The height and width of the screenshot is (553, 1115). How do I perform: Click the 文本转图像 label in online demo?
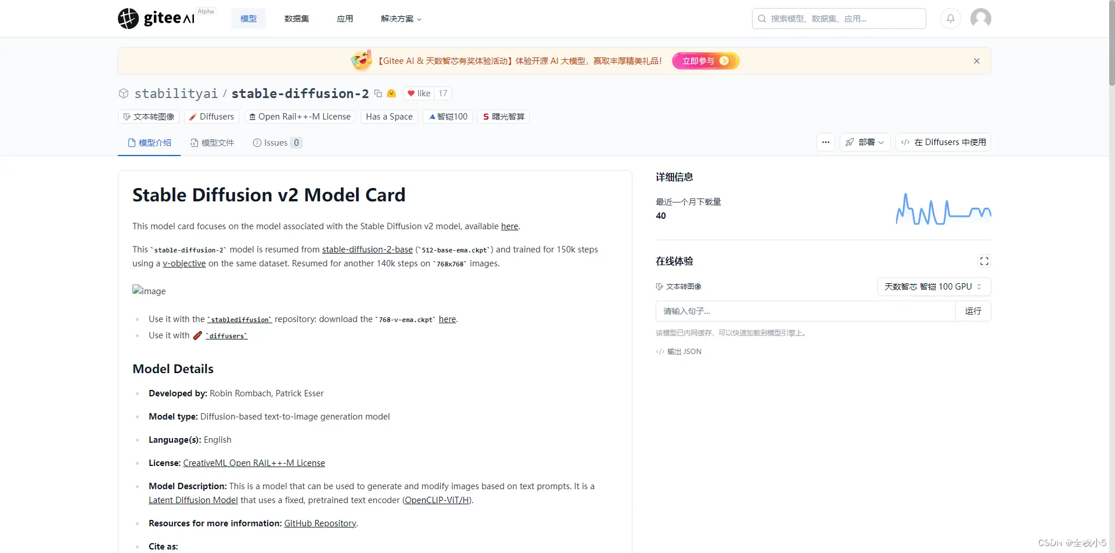pos(678,287)
